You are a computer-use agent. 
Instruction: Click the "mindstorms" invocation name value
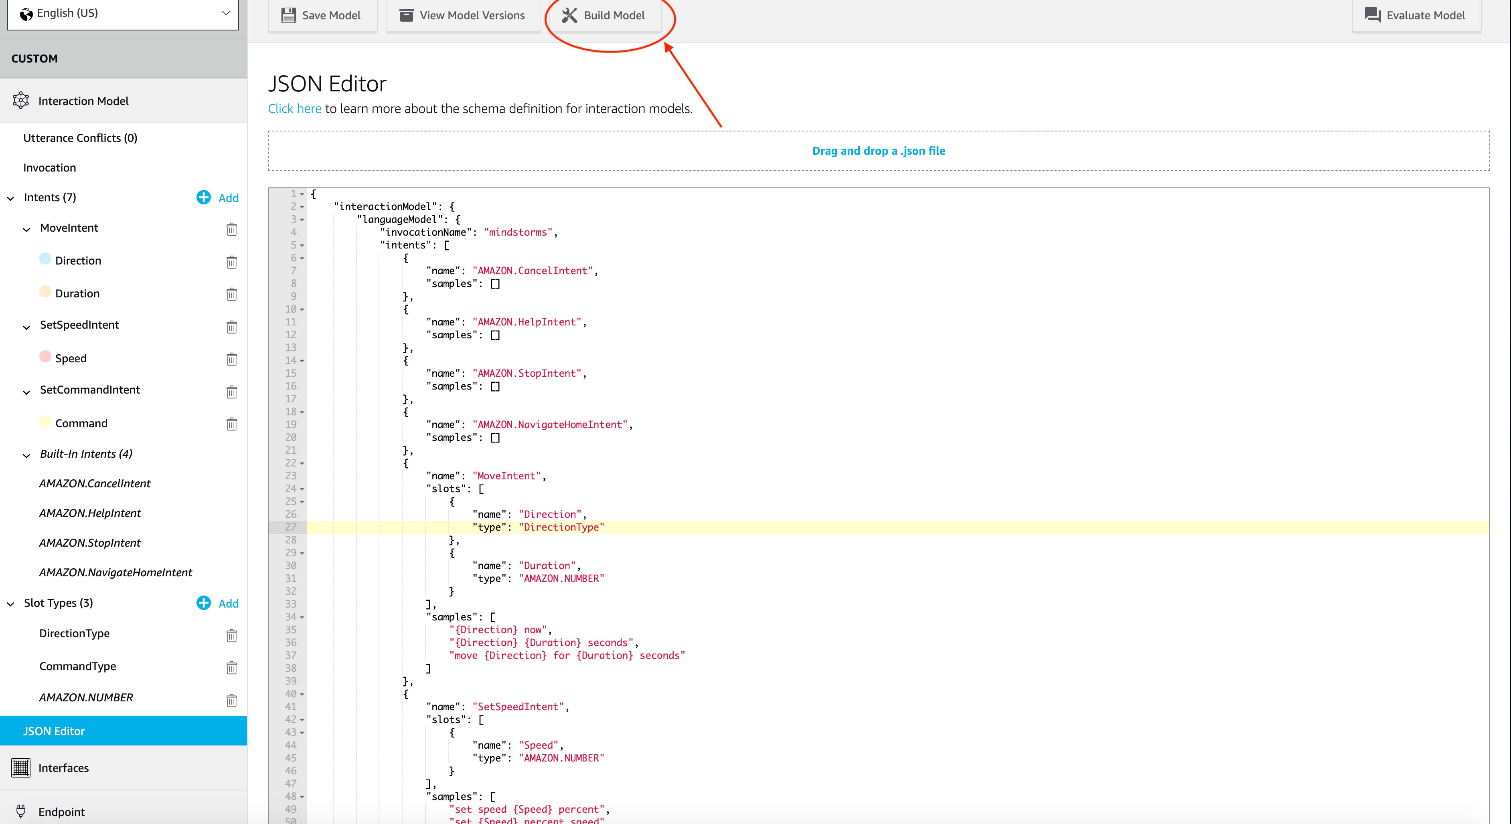(519, 232)
